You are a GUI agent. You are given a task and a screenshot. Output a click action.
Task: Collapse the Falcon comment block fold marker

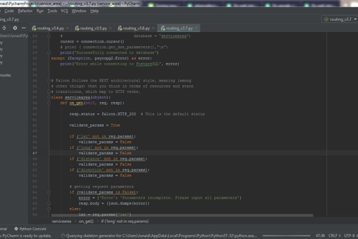pyautogui.click(x=49, y=80)
